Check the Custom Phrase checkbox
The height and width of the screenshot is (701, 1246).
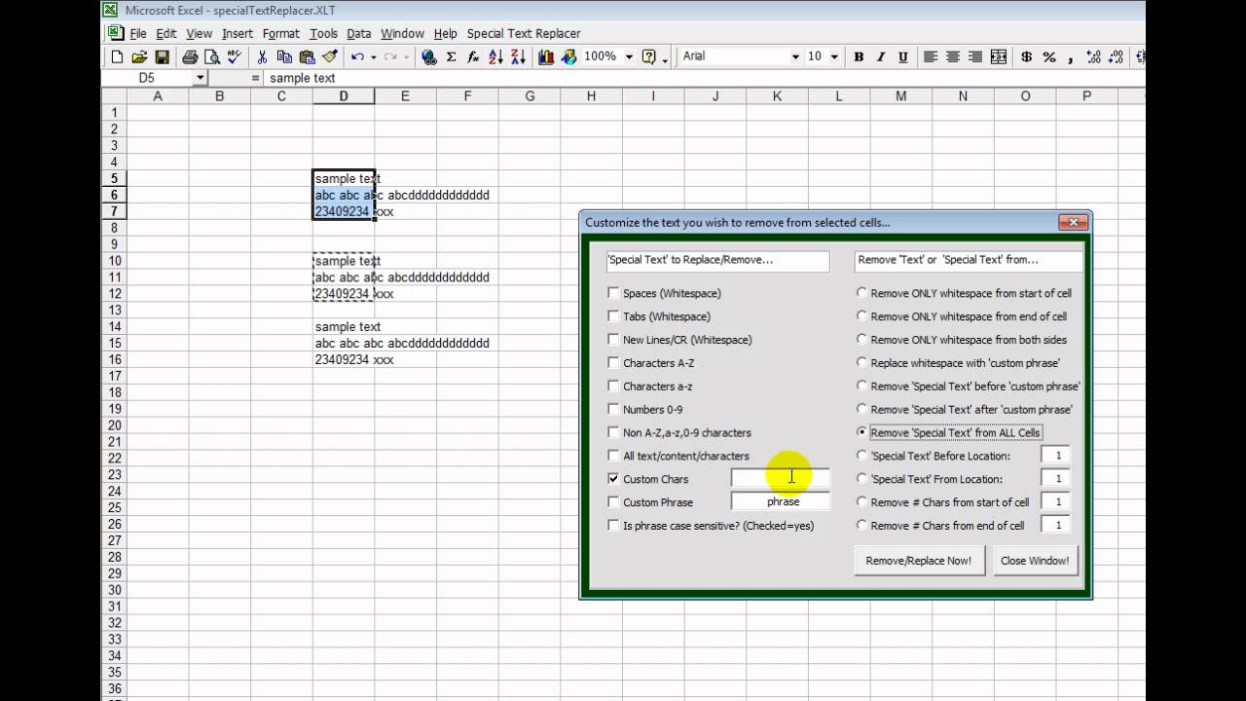613,502
